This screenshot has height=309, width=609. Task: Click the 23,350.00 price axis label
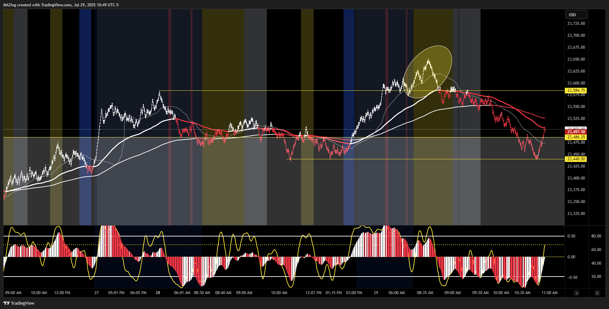(576, 202)
